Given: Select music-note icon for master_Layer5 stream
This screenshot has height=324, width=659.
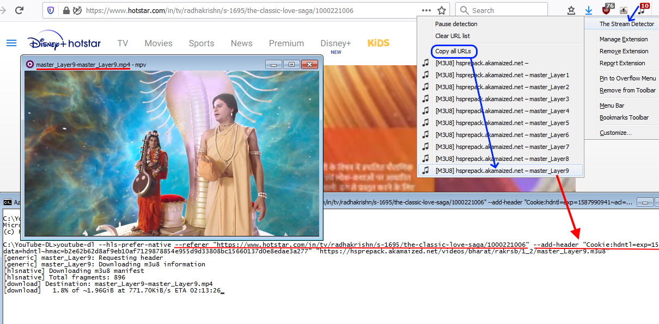Looking at the screenshot, I should (426, 123).
